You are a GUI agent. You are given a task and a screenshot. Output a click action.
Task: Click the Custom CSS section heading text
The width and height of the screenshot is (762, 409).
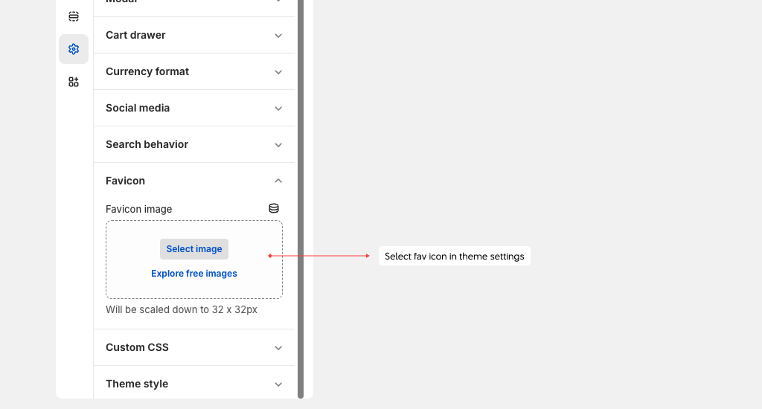137,347
